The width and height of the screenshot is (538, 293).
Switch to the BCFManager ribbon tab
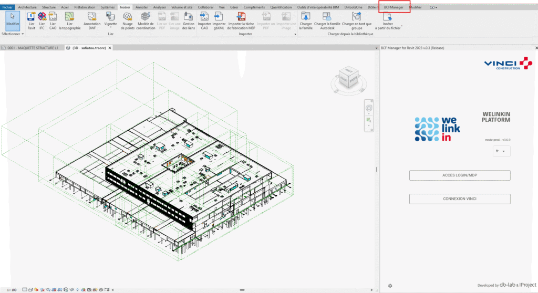394,7
